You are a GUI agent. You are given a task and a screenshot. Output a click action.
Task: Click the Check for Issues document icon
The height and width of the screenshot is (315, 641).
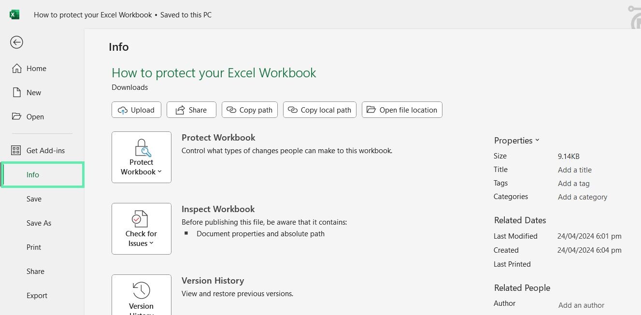141,219
